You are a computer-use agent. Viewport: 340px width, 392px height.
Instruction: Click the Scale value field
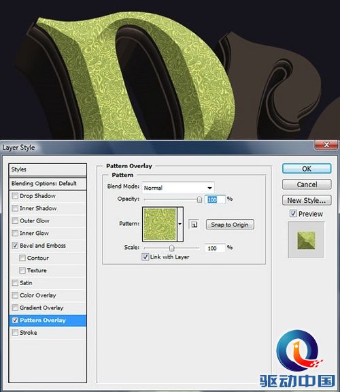215,248
